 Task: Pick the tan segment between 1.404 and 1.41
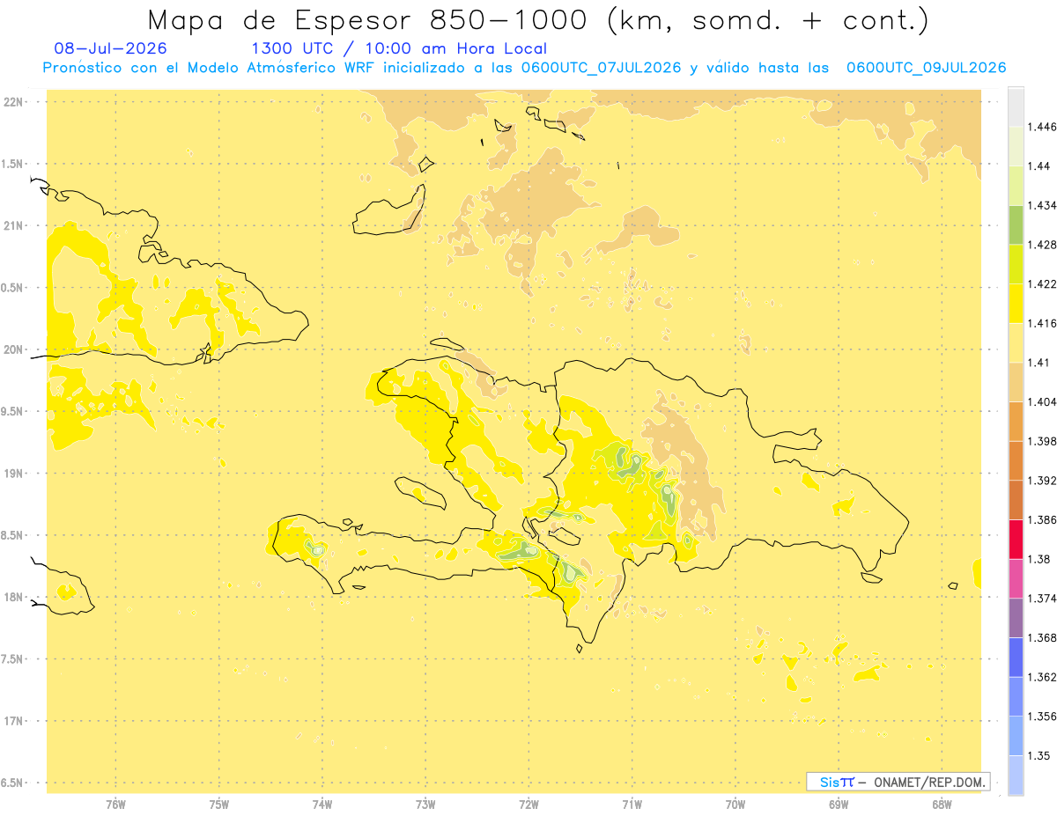(1016, 381)
